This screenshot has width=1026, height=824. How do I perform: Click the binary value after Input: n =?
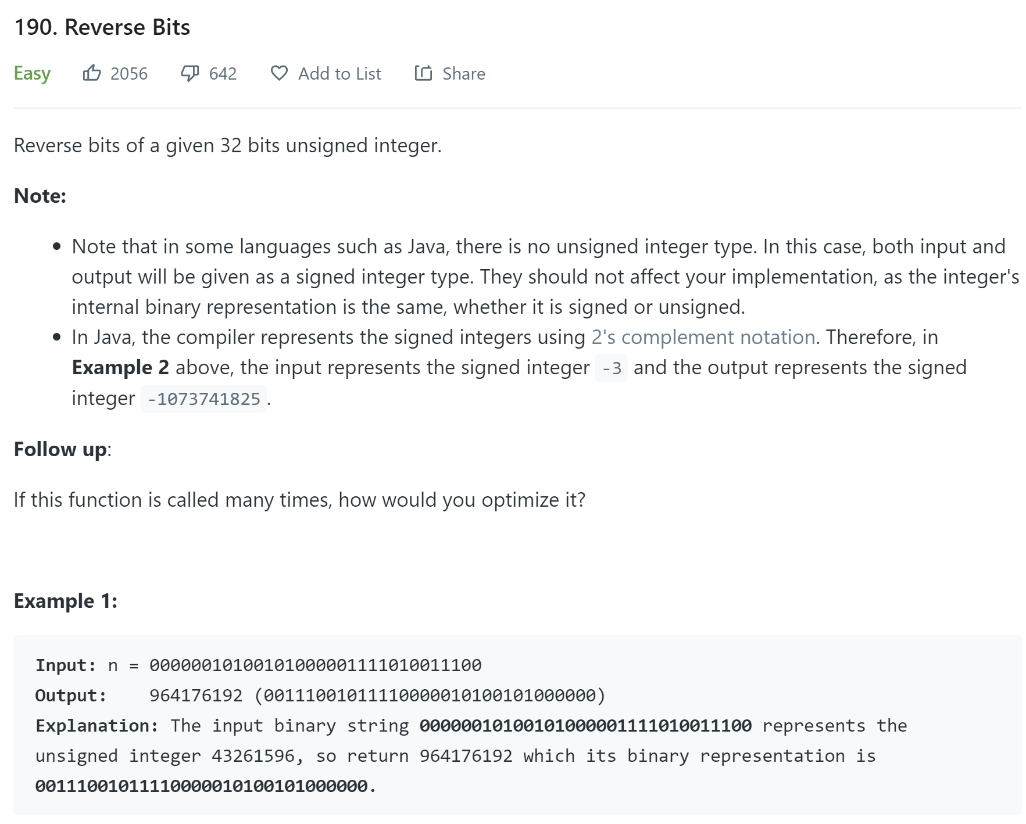[315, 665]
